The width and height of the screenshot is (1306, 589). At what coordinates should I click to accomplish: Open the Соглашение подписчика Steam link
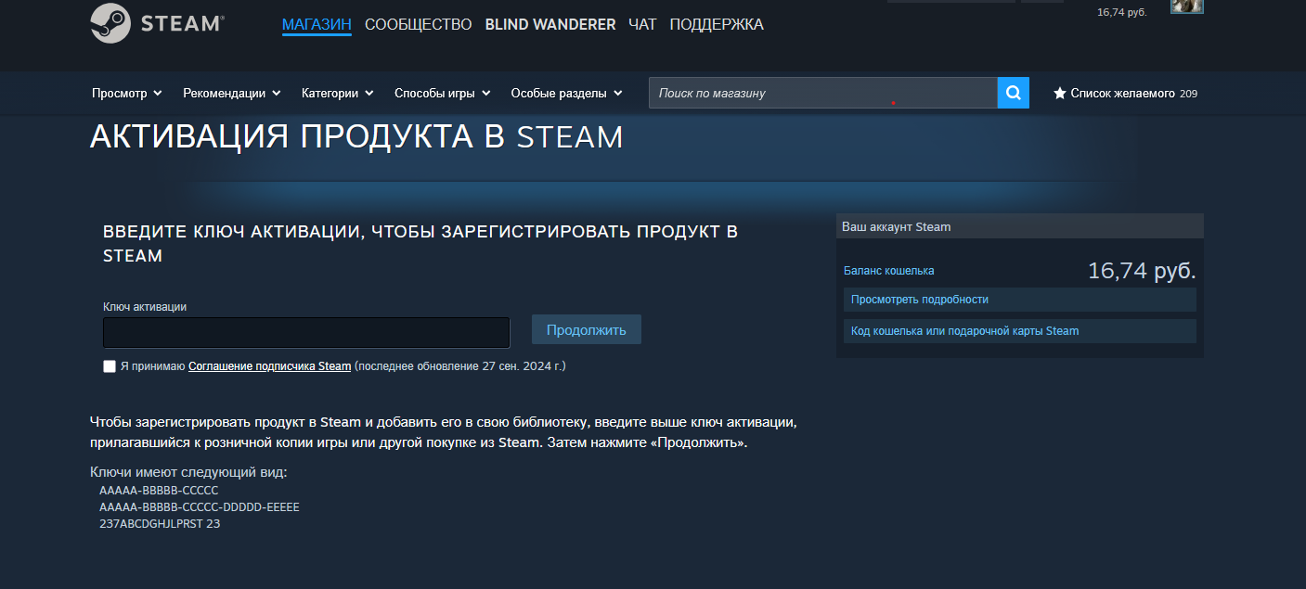(269, 366)
